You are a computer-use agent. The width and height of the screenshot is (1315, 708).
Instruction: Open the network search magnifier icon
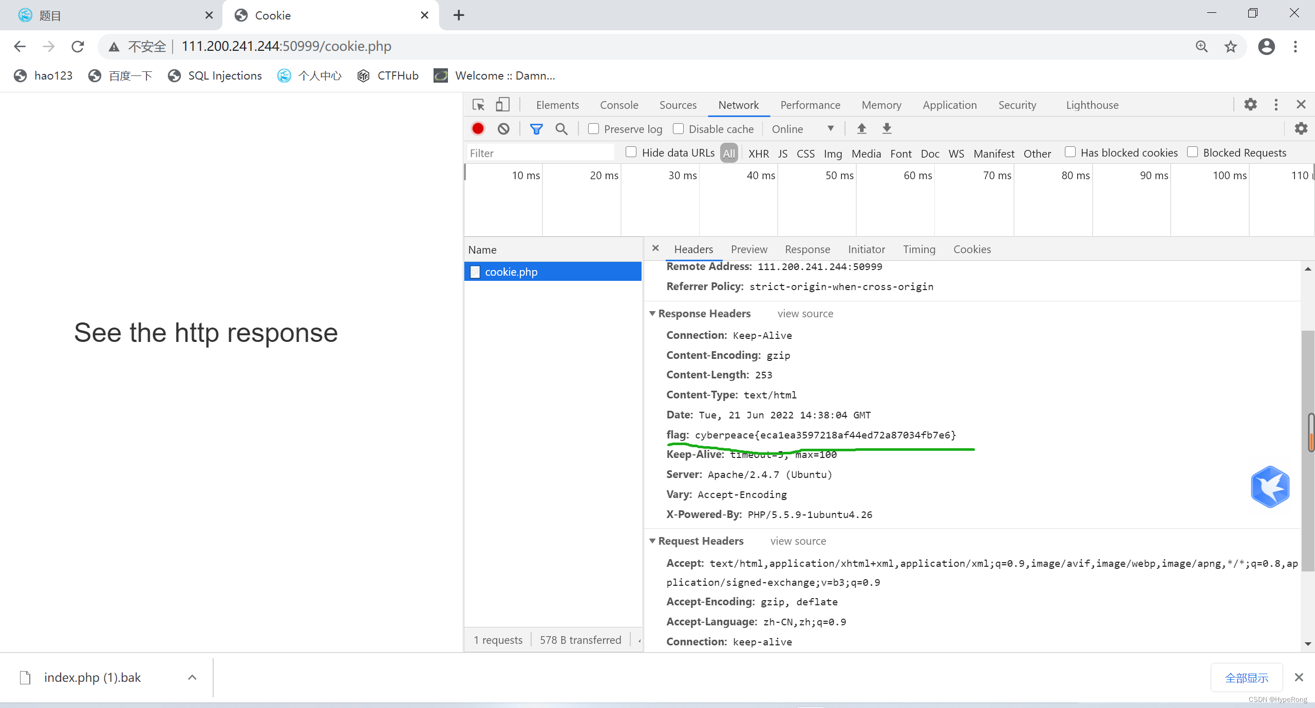[561, 129]
